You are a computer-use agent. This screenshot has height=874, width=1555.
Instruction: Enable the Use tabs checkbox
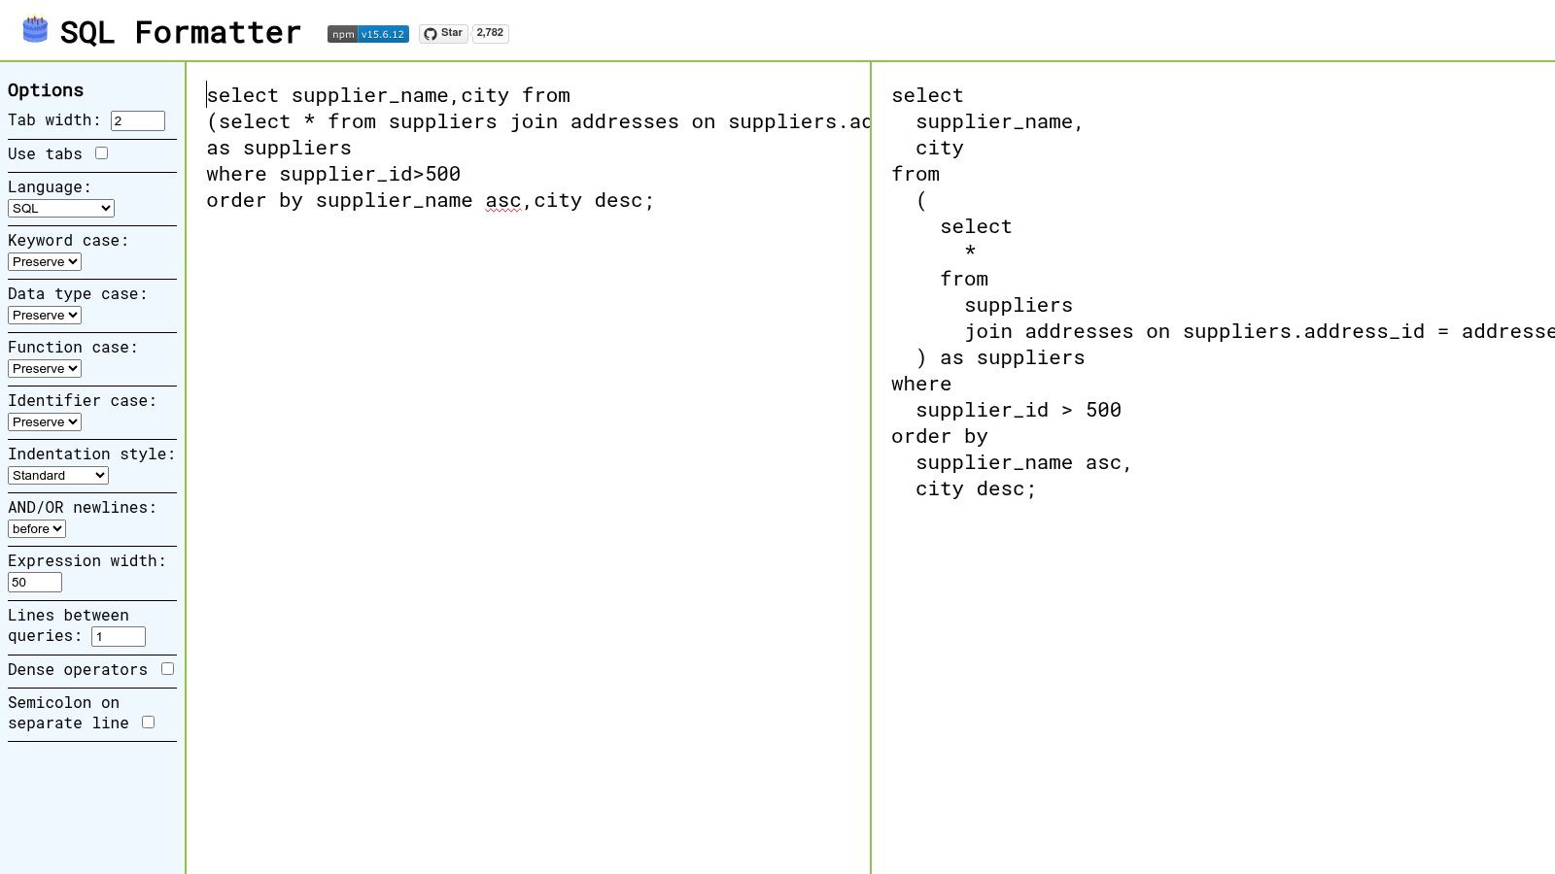tap(102, 152)
